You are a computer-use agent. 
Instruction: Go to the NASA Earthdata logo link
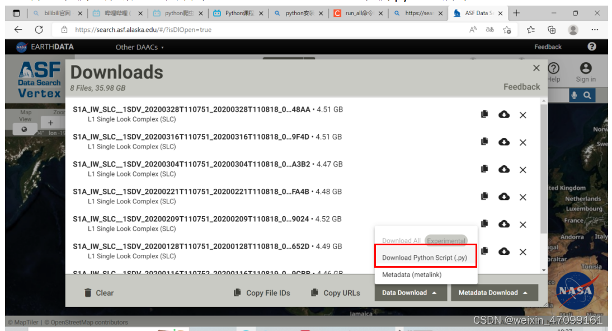(x=45, y=47)
